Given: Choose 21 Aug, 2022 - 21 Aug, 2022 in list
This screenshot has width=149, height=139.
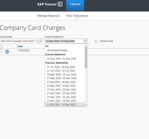Looking at the screenshot, I should pos(61,59).
